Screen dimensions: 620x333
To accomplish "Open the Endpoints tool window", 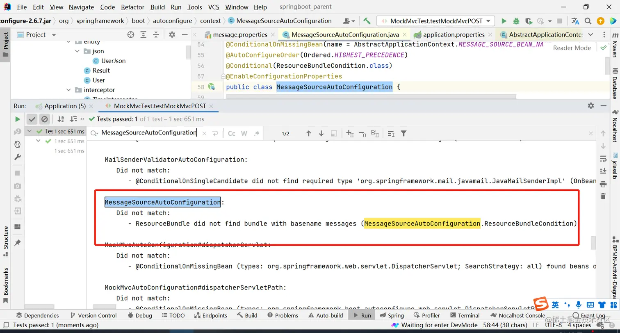I will pyautogui.click(x=210, y=315).
